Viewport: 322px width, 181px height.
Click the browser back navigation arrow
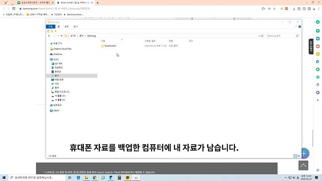4,9
